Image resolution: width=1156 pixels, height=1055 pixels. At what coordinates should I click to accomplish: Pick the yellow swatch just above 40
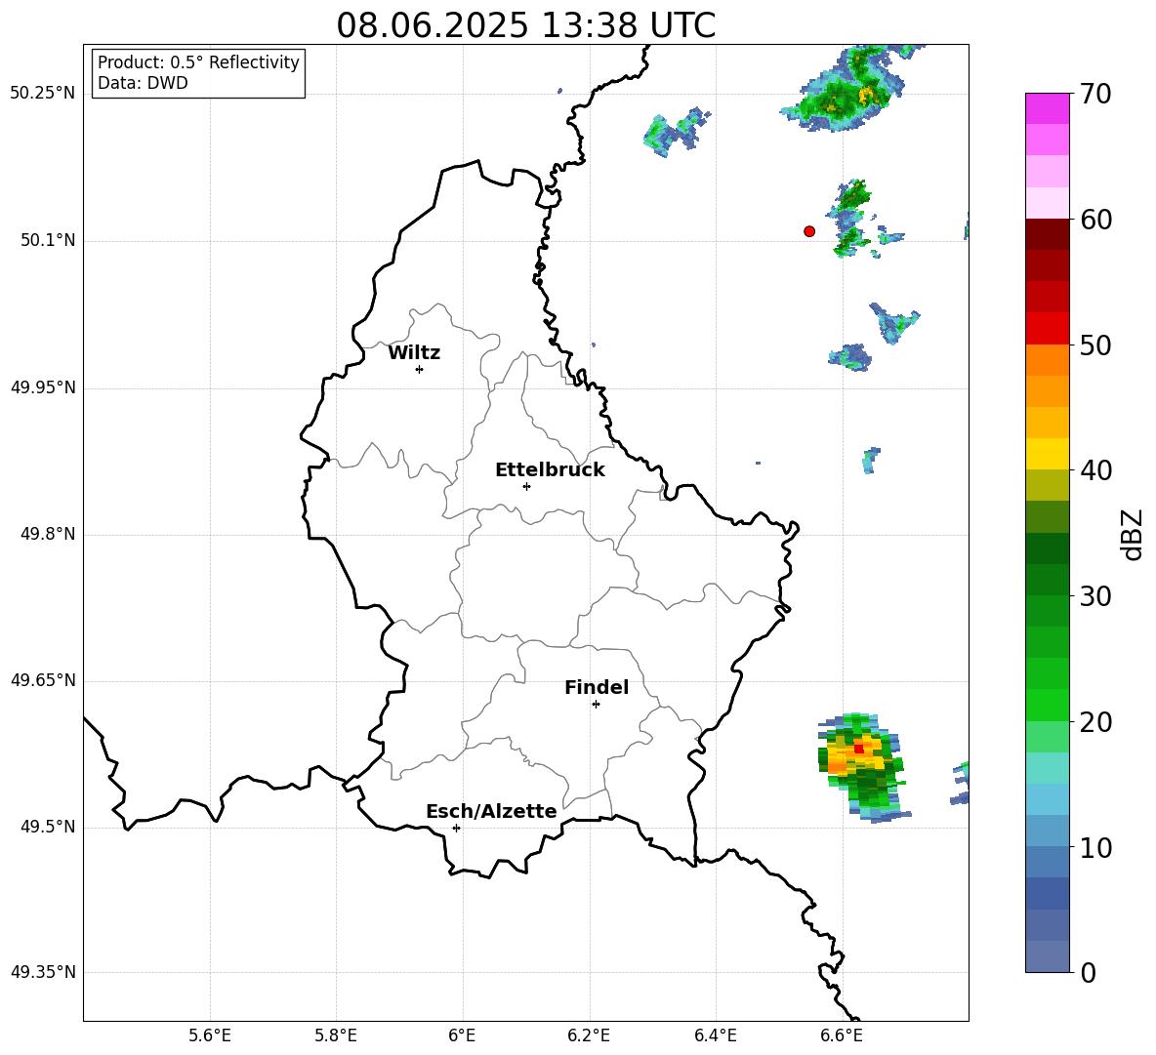click(1048, 454)
